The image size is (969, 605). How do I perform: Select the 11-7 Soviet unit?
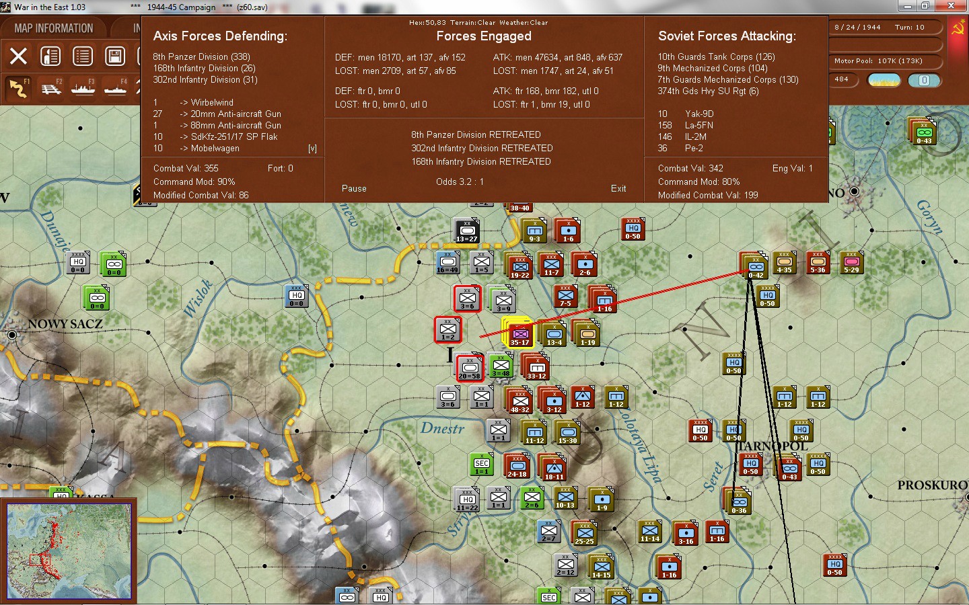point(551,265)
